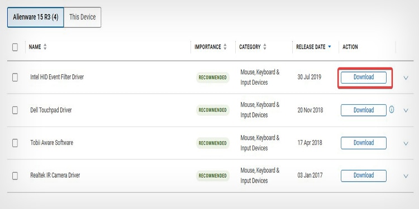Download the Realtek IR Camera Driver
This screenshot has width=419, height=209.
[x=364, y=176]
